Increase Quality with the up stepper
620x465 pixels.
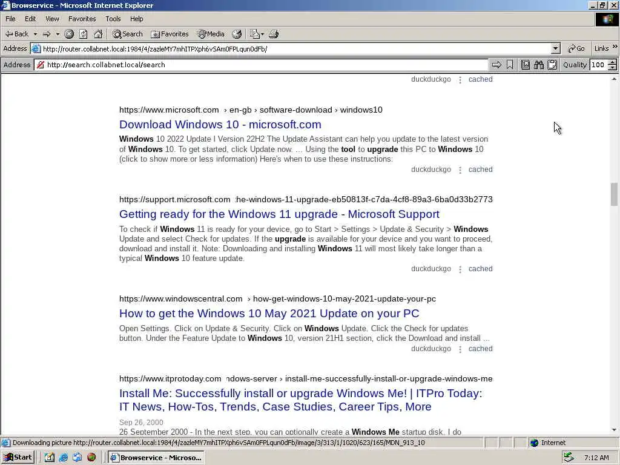point(613,62)
